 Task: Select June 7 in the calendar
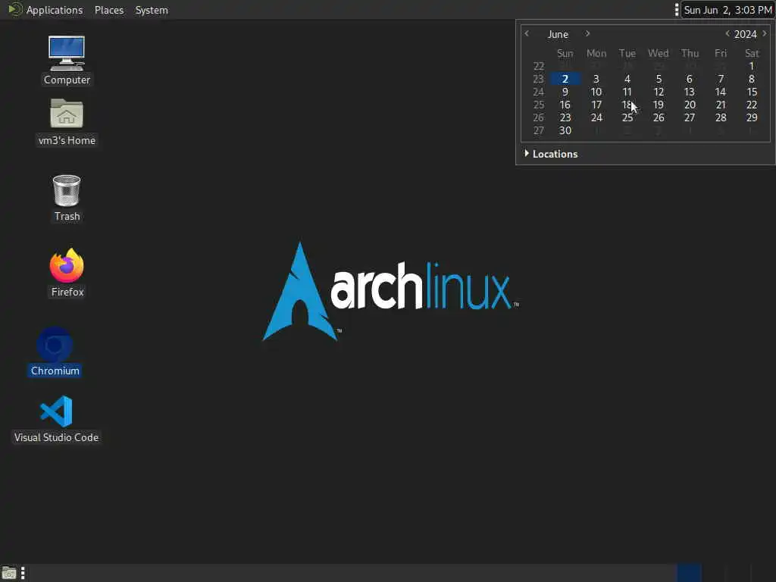pyautogui.click(x=721, y=79)
